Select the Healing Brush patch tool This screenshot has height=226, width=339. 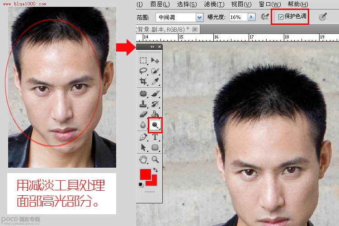point(143,94)
